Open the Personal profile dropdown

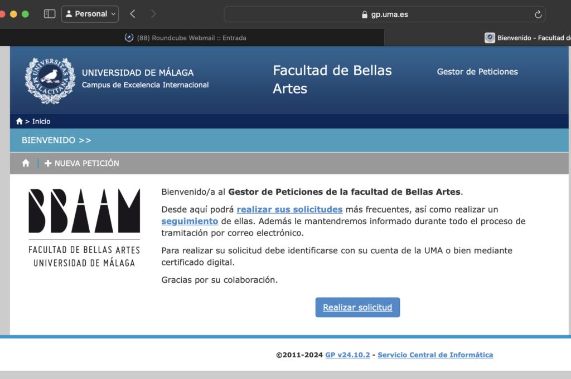click(90, 14)
